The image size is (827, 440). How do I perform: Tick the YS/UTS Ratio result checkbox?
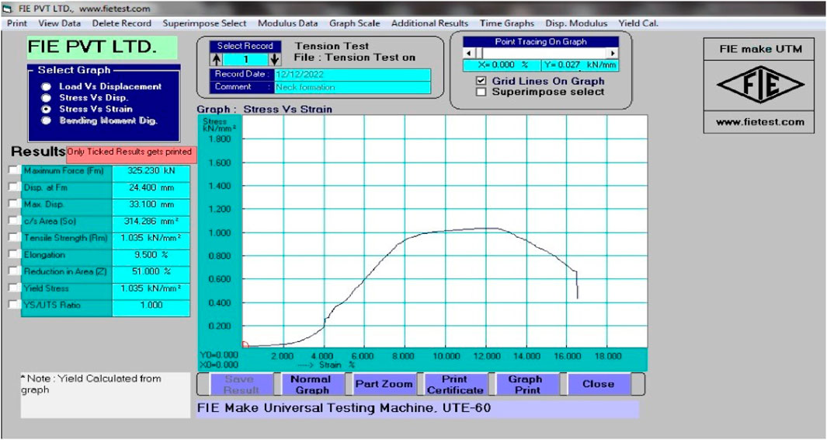coord(14,305)
